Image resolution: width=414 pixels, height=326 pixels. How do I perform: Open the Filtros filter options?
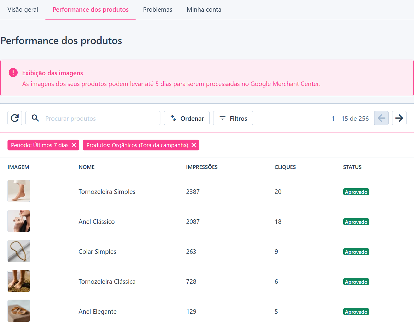click(233, 118)
